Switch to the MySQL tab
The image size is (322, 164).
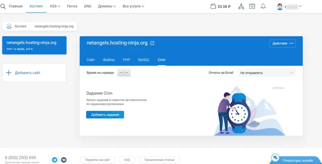pyautogui.click(x=144, y=60)
